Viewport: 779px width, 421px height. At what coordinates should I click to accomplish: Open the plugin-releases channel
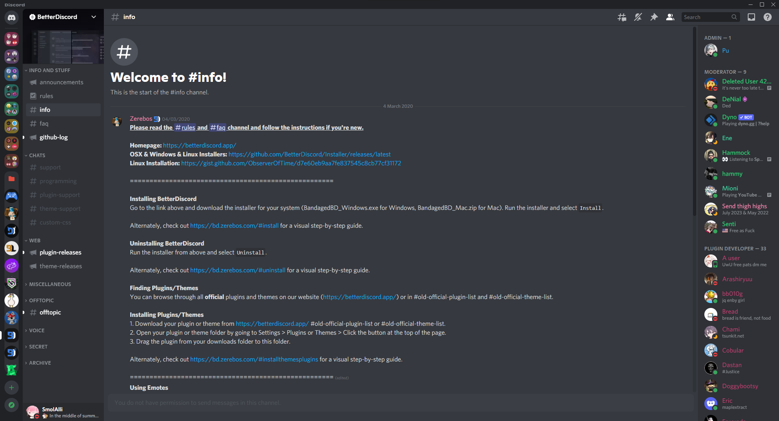(60, 252)
